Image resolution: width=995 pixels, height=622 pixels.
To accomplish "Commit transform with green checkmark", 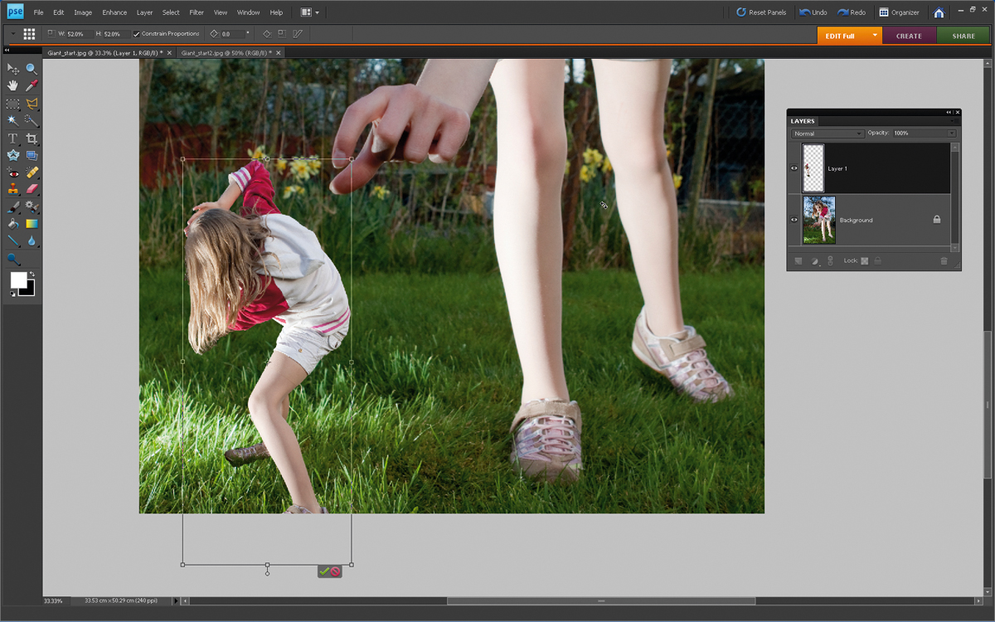I will (323, 571).
